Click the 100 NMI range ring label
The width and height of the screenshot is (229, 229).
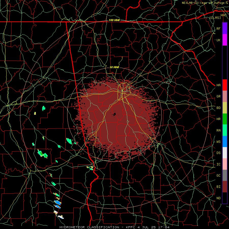pyautogui.click(x=114, y=20)
